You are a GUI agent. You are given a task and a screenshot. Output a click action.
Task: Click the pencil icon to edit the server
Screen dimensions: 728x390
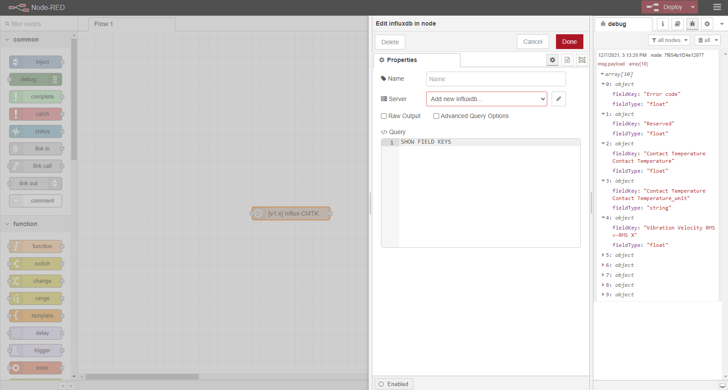click(x=559, y=99)
